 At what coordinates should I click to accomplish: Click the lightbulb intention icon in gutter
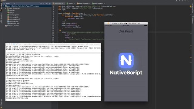pos(60,30)
